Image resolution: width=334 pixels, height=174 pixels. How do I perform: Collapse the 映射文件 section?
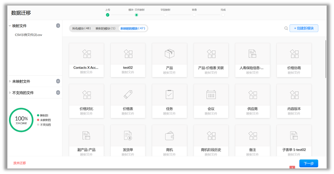10,26
